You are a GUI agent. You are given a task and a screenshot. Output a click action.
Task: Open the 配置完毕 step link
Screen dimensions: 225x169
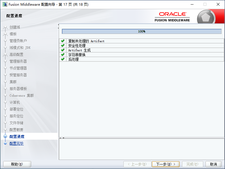click(17, 143)
